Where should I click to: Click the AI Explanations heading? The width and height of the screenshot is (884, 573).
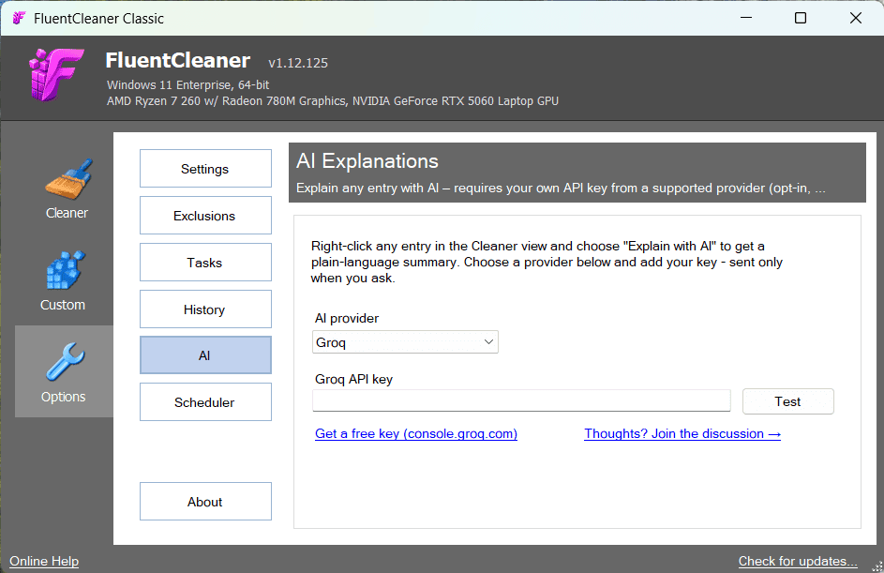367,161
